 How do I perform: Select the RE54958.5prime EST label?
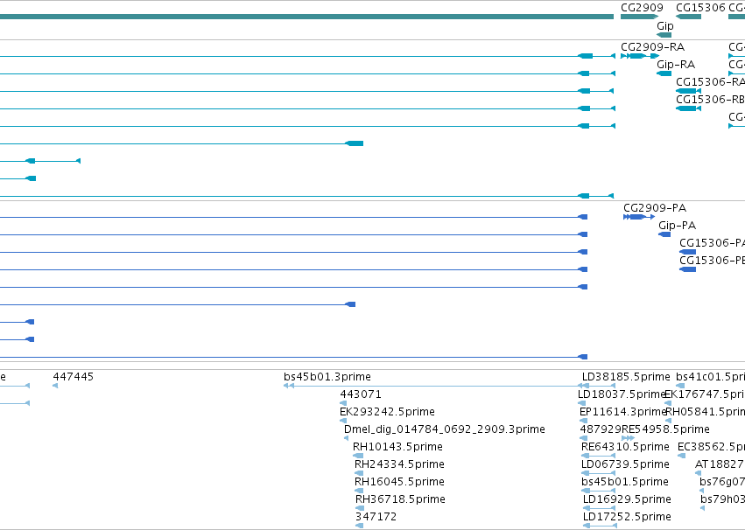665,429
